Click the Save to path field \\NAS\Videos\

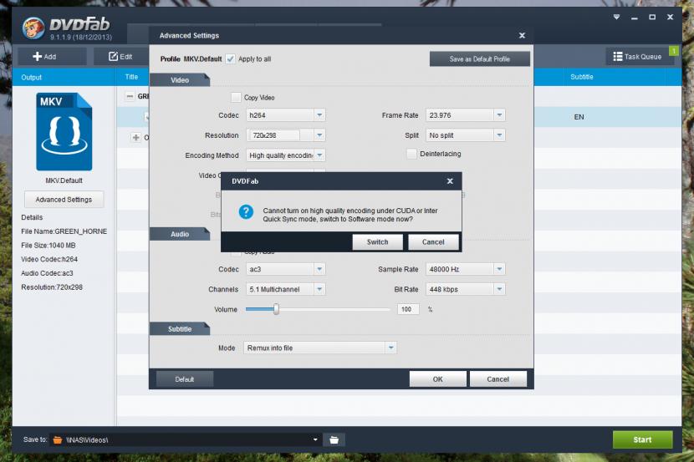tap(184, 439)
